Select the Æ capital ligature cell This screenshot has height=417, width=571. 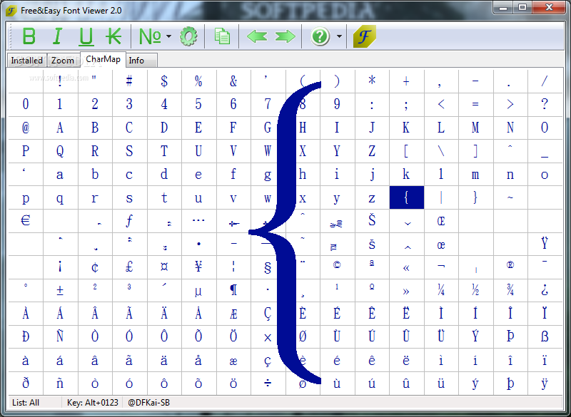point(233,314)
